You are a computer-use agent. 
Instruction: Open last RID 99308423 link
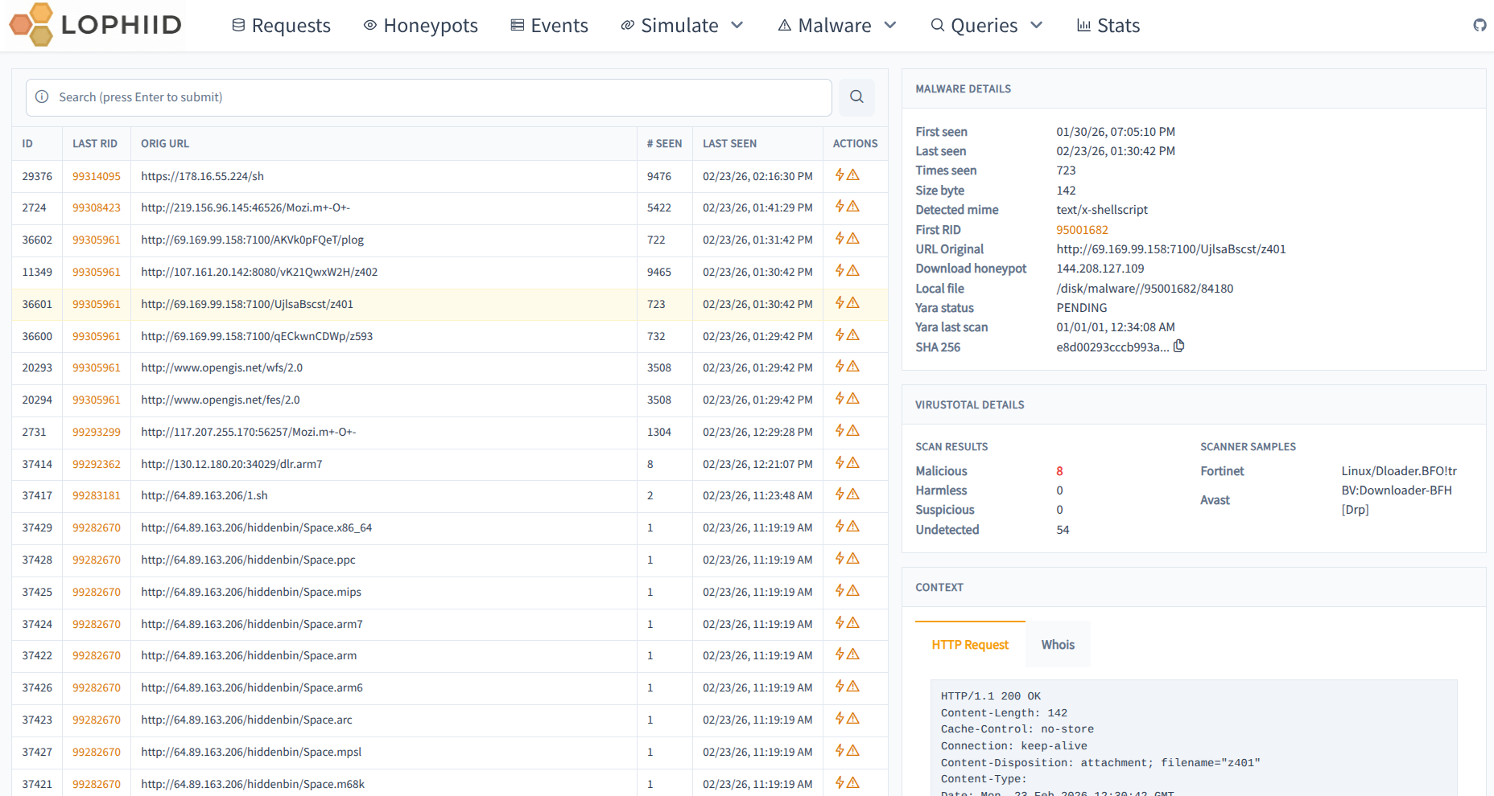(97, 207)
